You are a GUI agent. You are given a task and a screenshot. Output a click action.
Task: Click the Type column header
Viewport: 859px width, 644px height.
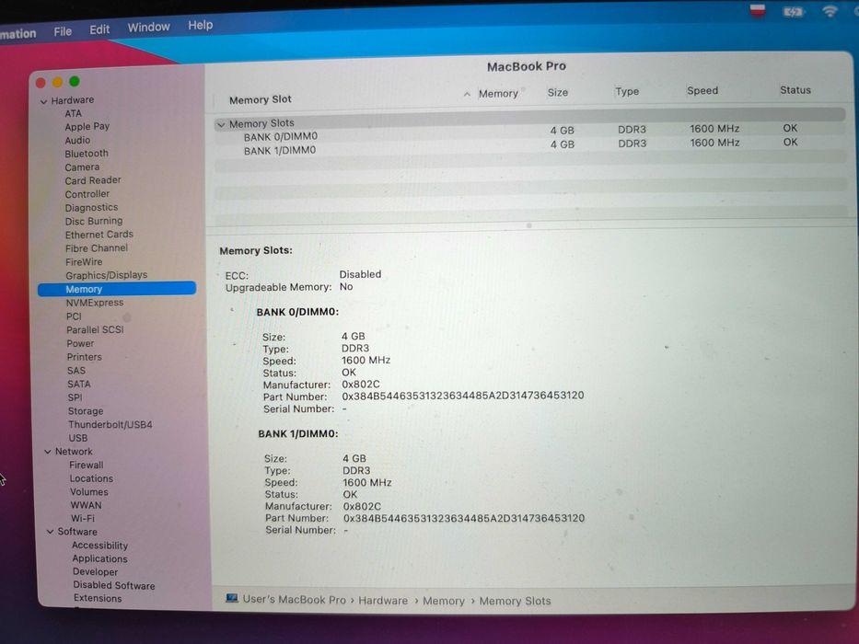point(627,91)
